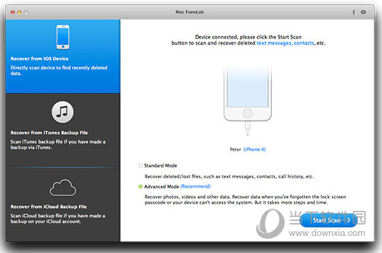Open the text messages, contacts link
The image size is (382, 253).
point(285,43)
